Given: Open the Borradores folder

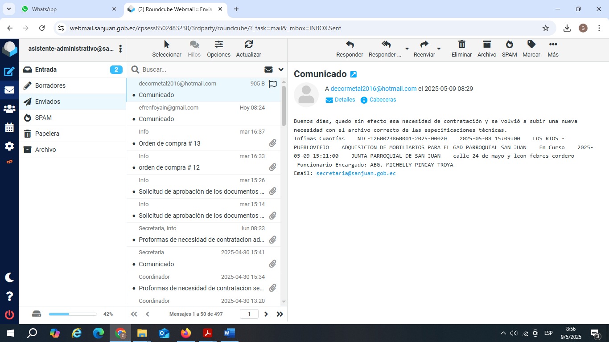Looking at the screenshot, I should coord(50,85).
